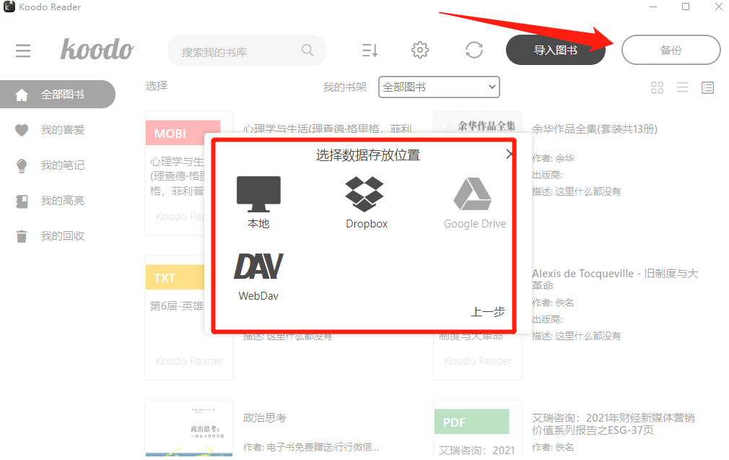Click the home icon in sidebar
729x460 pixels.
click(22, 95)
